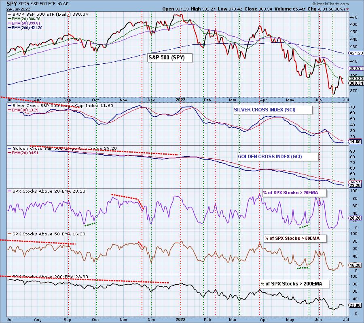Click the SPX Stocks Above 200-EMA 23.80 legend
This screenshot has width=364, height=323.
pyautogui.click(x=48, y=277)
